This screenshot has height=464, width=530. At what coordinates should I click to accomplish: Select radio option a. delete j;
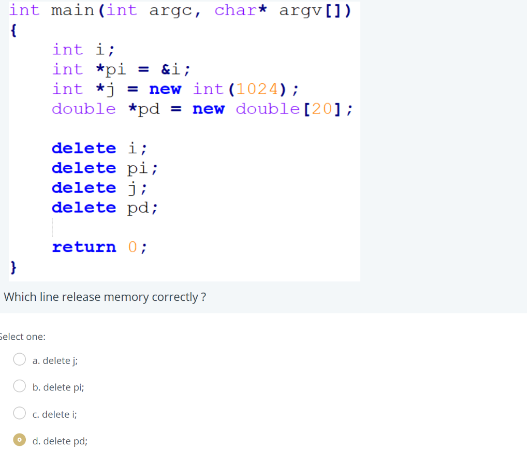coord(19,359)
